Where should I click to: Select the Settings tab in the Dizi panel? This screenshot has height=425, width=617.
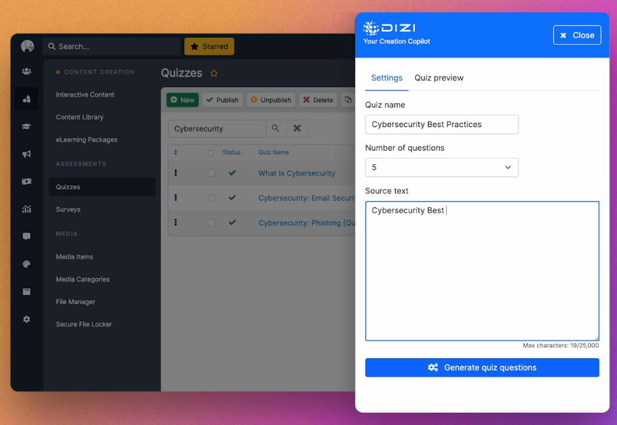[387, 78]
